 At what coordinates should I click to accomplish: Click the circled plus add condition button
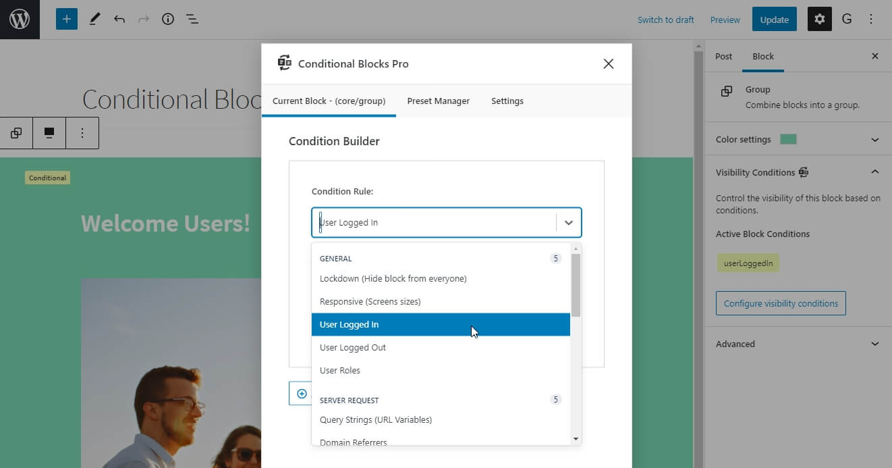(302, 394)
